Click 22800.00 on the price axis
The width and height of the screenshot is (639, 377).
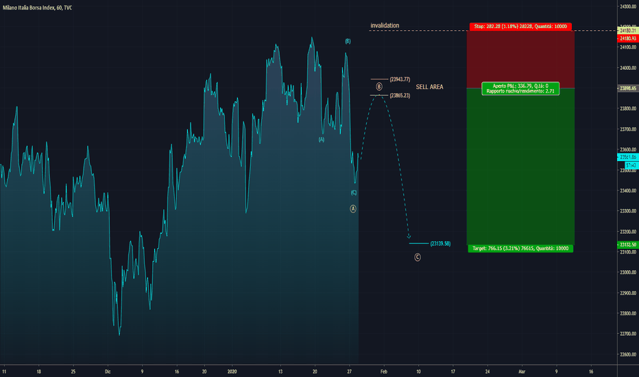pyautogui.click(x=628, y=313)
